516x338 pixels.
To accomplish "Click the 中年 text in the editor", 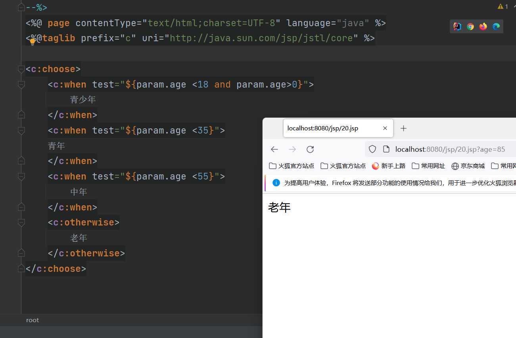I will 79,192.
